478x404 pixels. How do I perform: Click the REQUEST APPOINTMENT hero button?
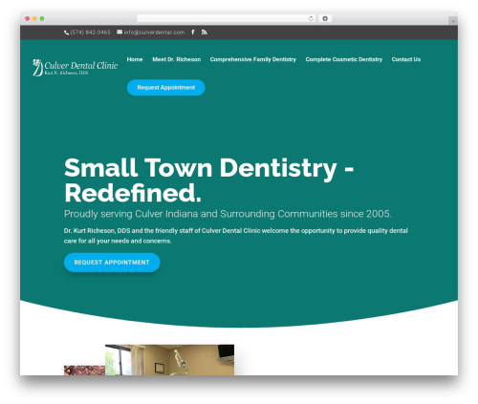112,263
